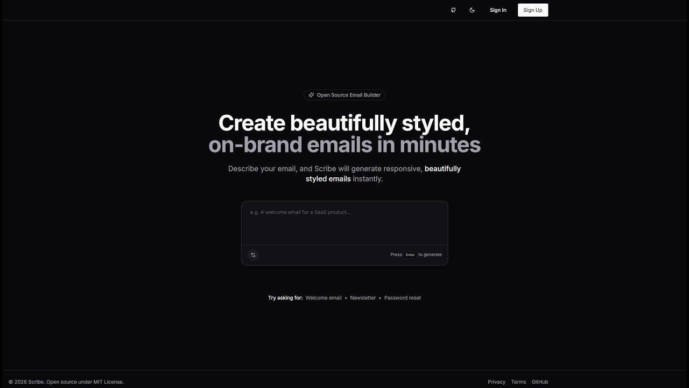This screenshot has width=689, height=388.
Task: Sign in to Scribe
Action: click(x=498, y=10)
